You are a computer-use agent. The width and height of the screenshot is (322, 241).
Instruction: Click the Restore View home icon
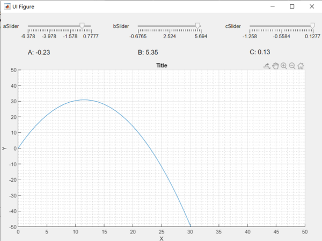pos(301,66)
